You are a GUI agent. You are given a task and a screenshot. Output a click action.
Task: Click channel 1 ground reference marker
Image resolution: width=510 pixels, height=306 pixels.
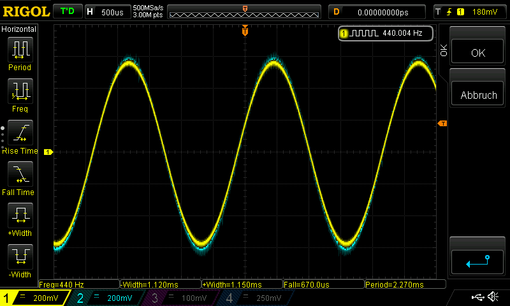48,152
